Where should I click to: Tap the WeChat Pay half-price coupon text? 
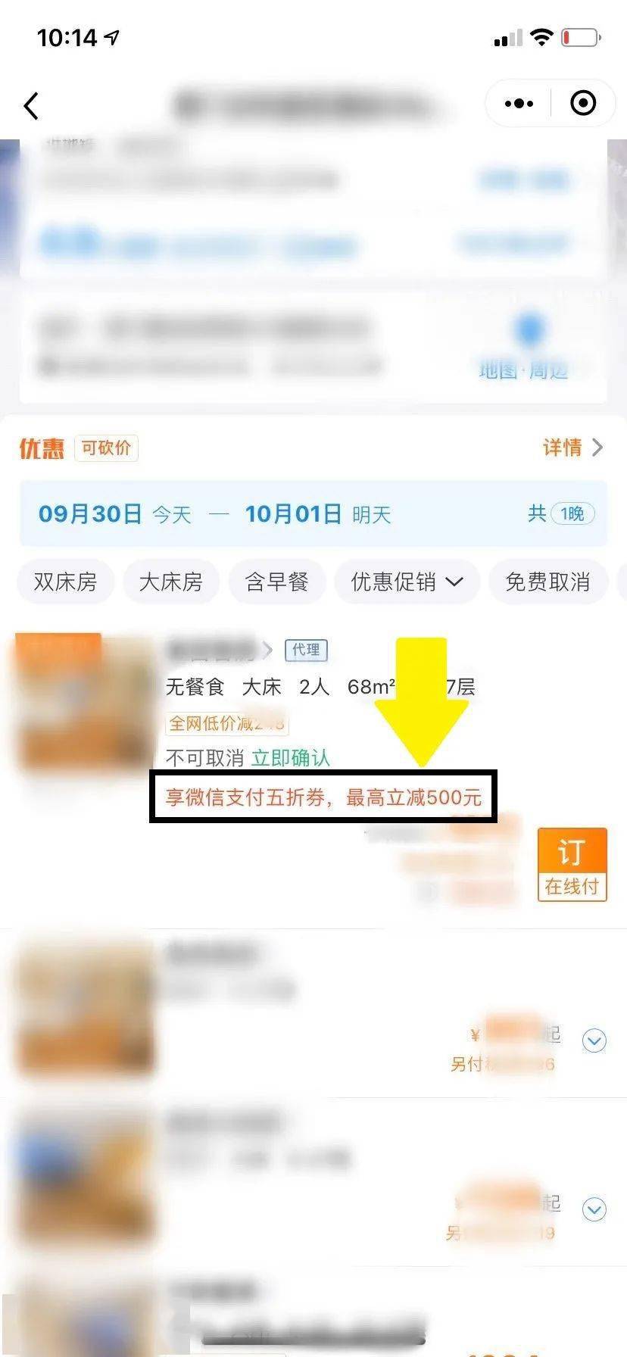(x=323, y=797)
